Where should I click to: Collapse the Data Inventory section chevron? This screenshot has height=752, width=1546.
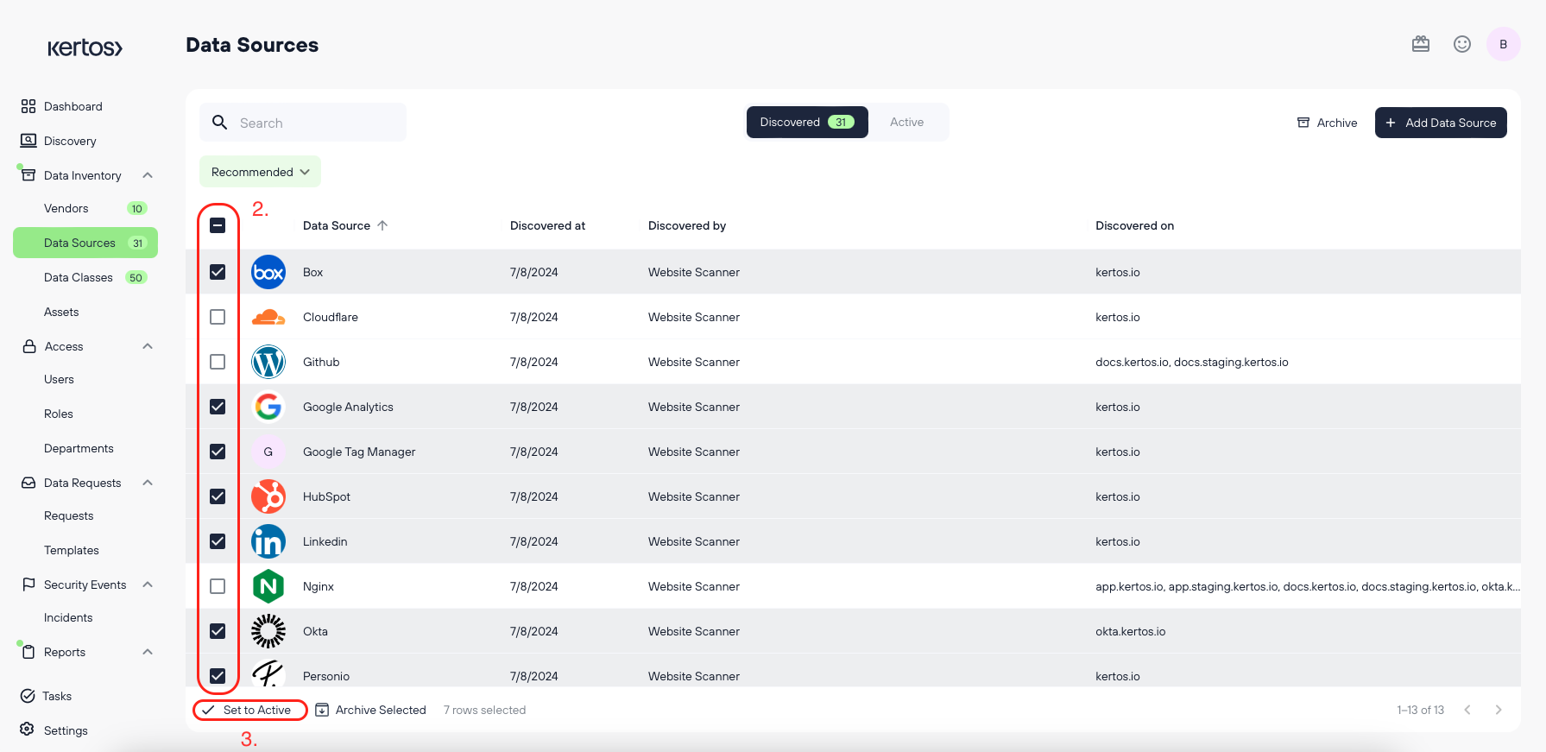click(148, 175)
